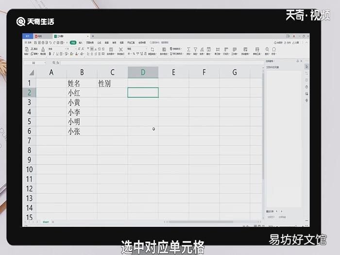Toggle Underline formatting
The width and height of the screenshot is (340, 255).
pos(57,53)
